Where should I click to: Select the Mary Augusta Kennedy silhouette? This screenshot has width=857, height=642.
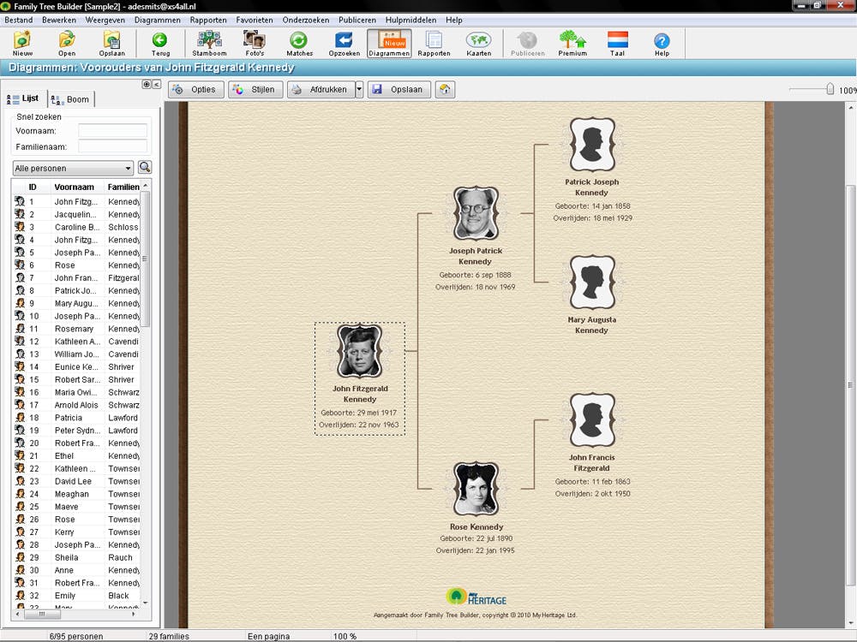pos(592,282)
